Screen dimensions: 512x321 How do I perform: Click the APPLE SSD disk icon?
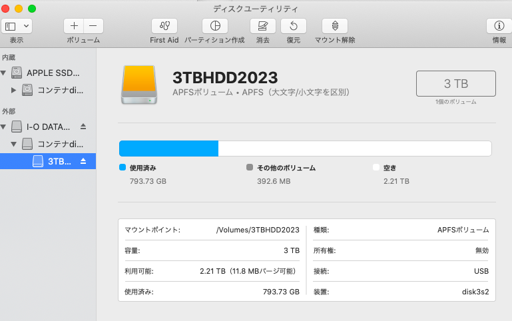click(x=17, y=73)
